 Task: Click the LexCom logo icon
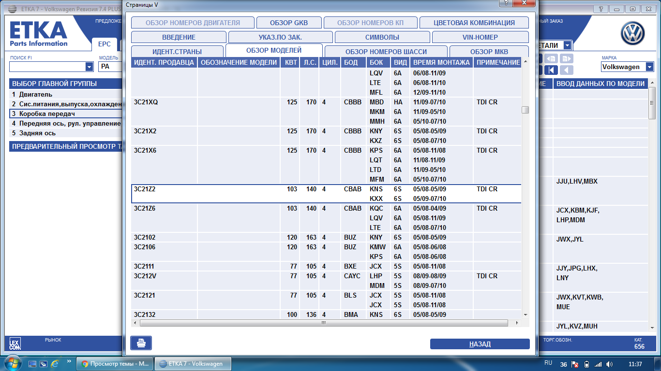15,343
